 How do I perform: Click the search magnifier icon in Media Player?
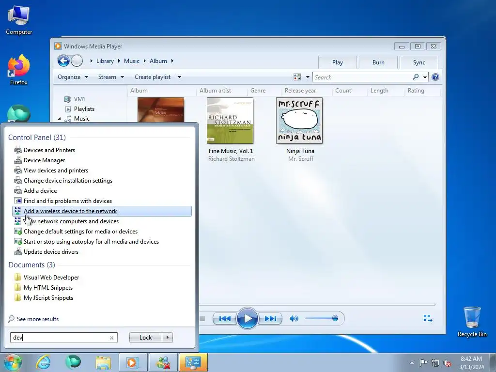pyautogui.click(x=416, y=77)
